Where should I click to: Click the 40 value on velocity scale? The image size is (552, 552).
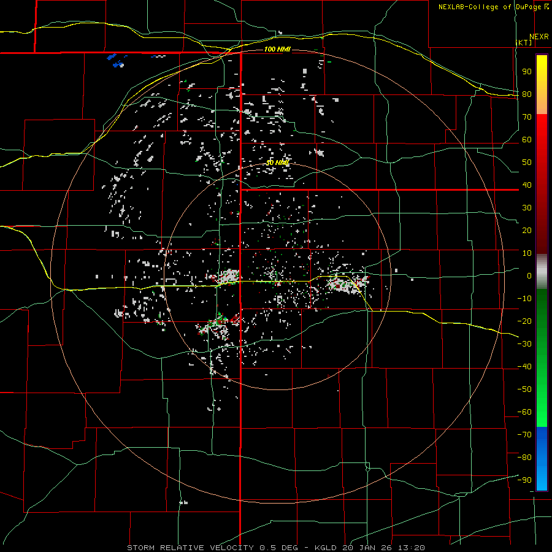527,185
